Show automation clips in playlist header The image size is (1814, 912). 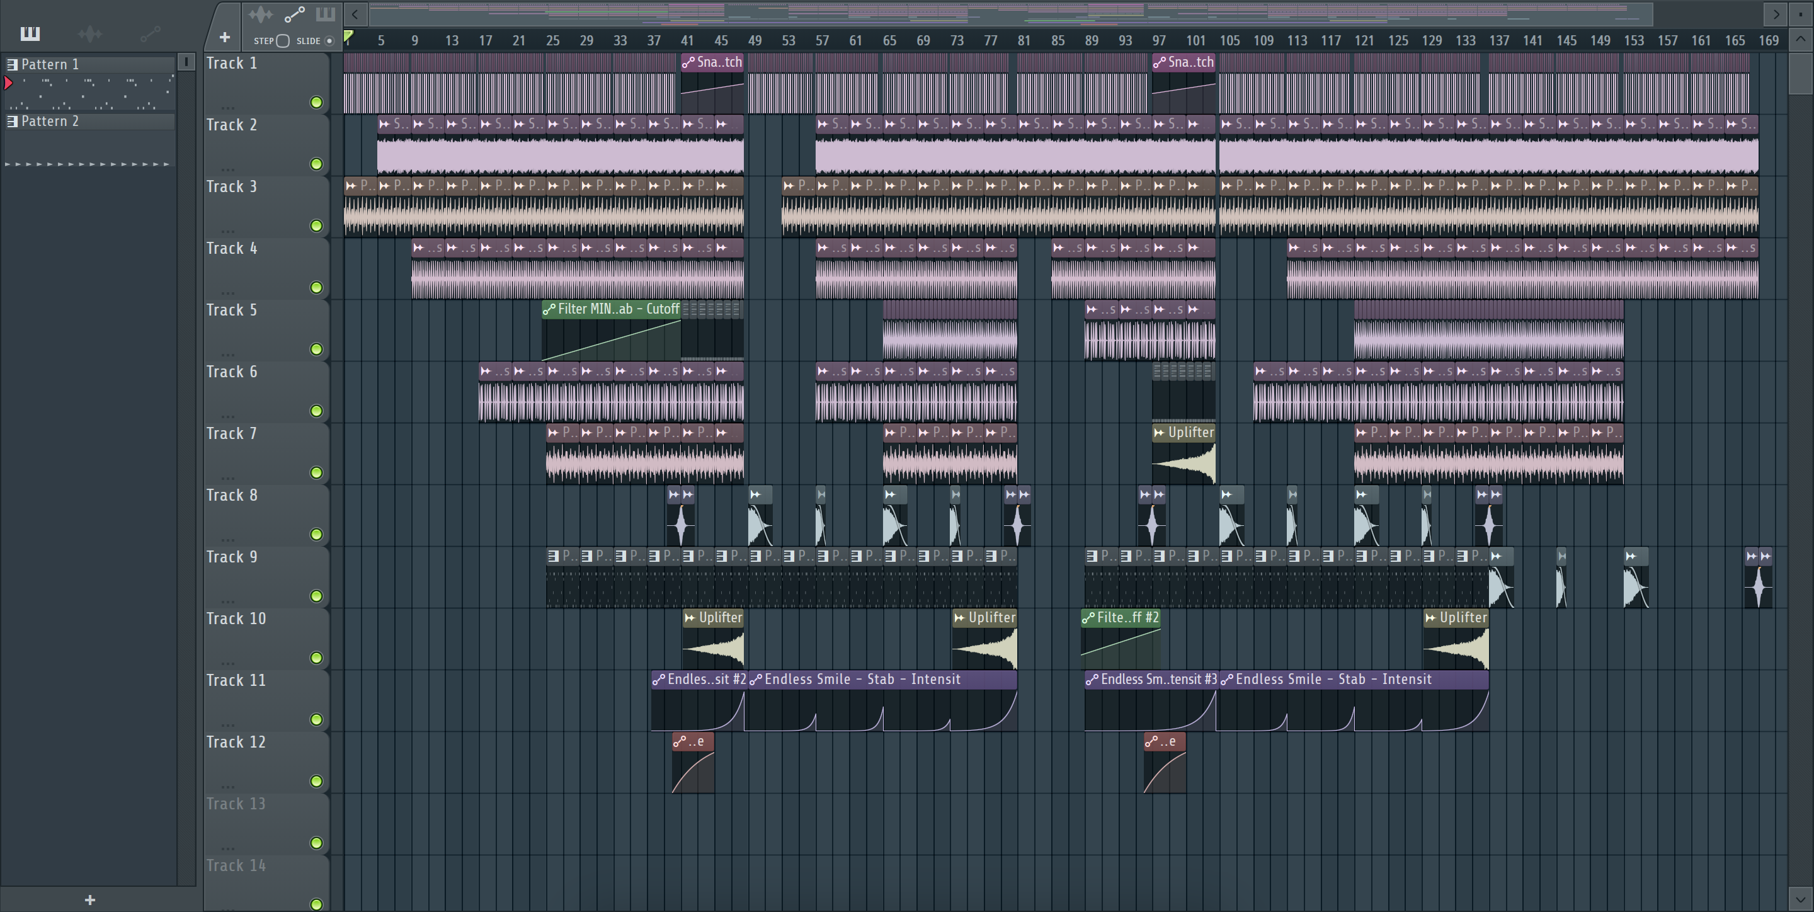(x=294, y=14)
